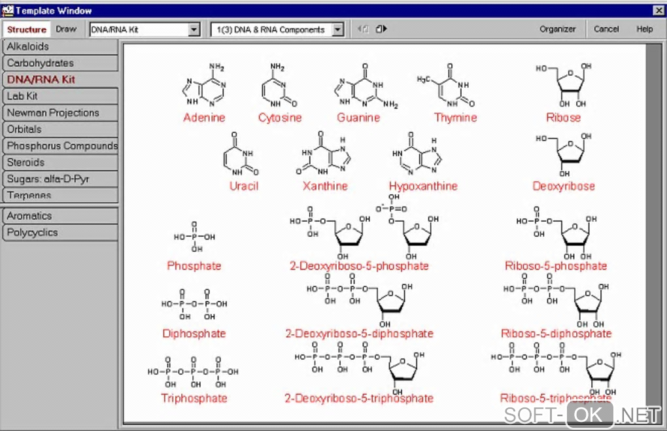The image size is (667, 431).
Task: Select the Diphosphate group template
Action: (194, 314)
